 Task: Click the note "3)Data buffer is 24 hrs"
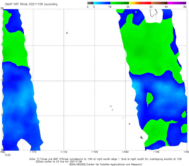(59, 162)
